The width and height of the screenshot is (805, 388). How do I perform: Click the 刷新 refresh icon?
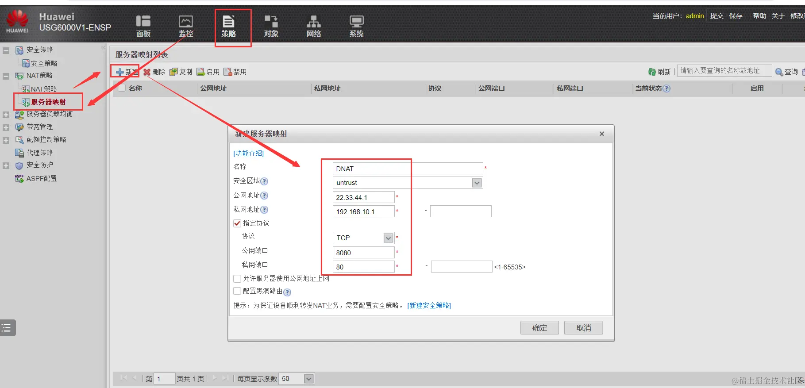(x=652, y=72)
